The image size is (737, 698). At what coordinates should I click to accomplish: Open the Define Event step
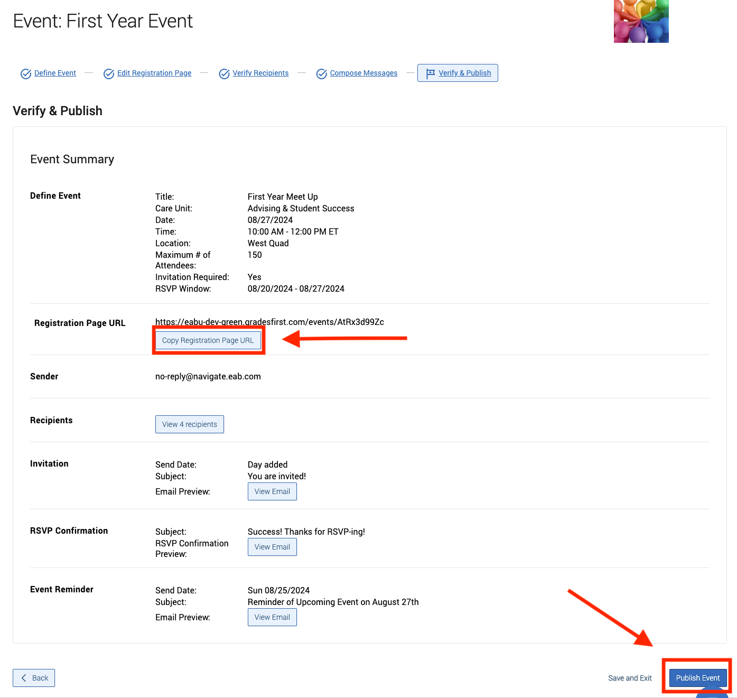coord(55,73)
